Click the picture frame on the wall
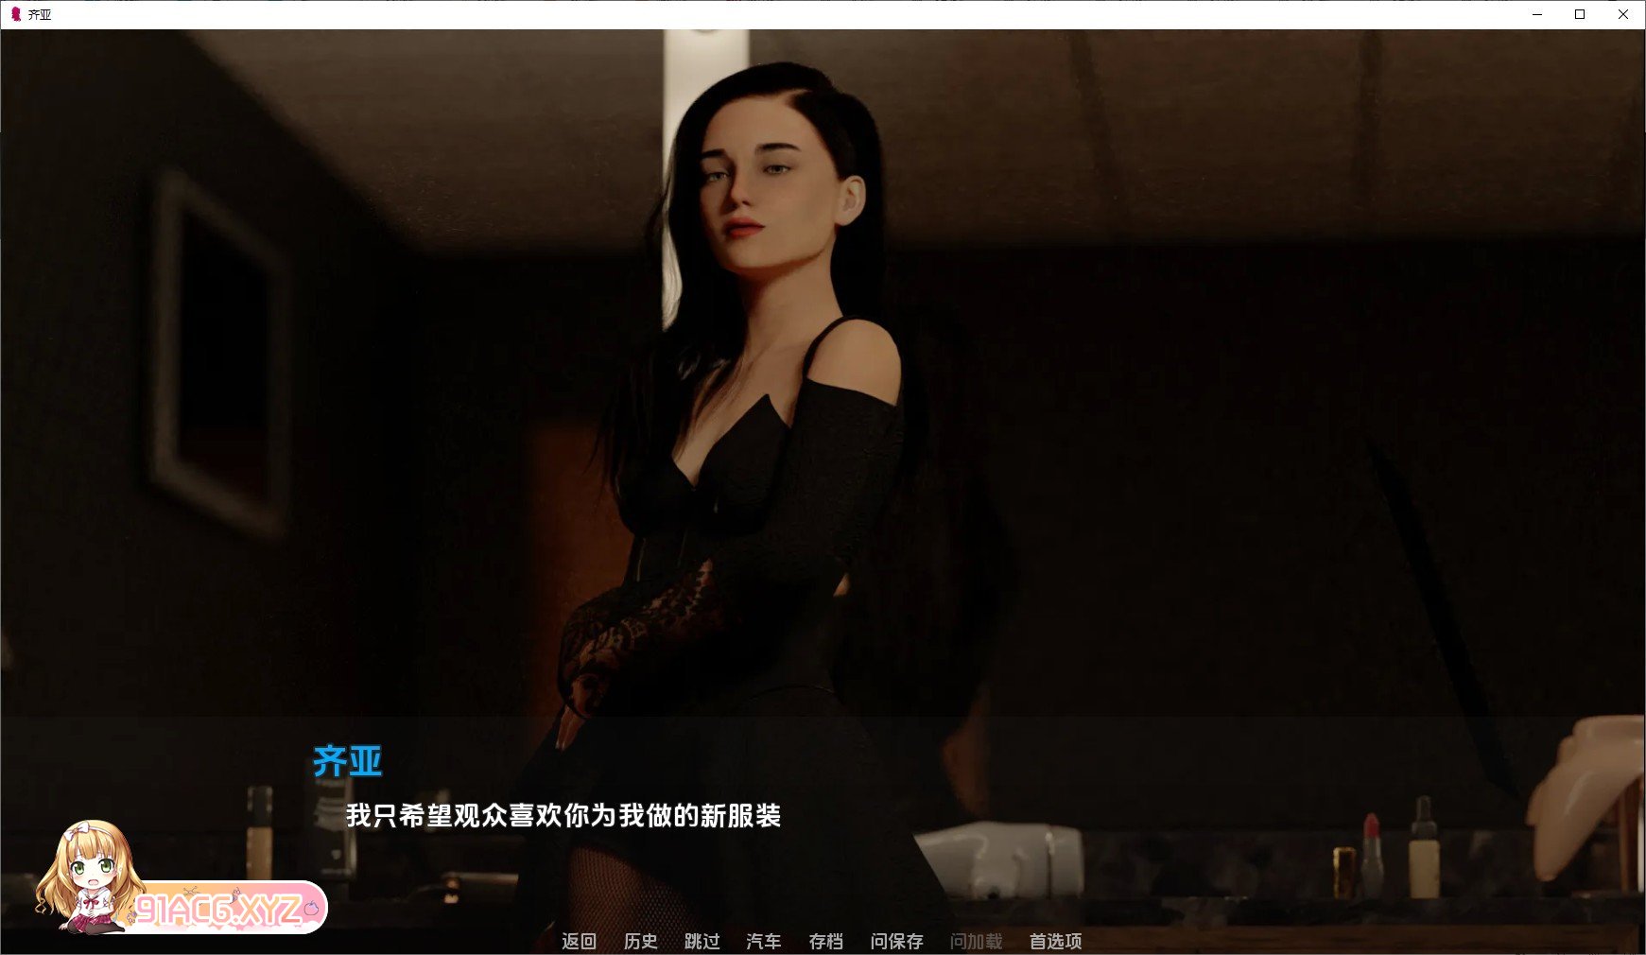Image resolution: width=1646 pixels, height=955 pixels. tap(219, 350)
